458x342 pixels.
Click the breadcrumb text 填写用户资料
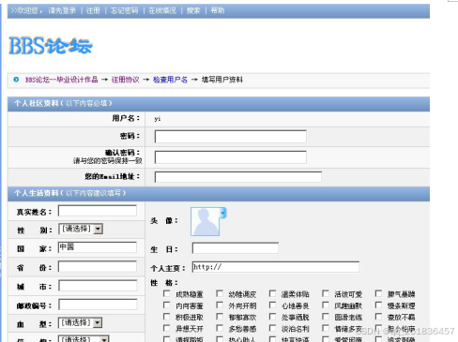(x=222, y=80)
